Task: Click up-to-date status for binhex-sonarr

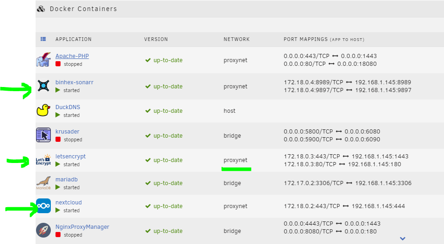Action: click(164, 86)
